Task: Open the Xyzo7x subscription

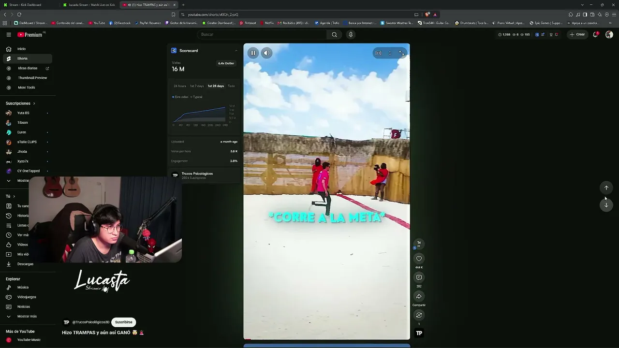Action: pyautogui.click(x=27, y=161)
